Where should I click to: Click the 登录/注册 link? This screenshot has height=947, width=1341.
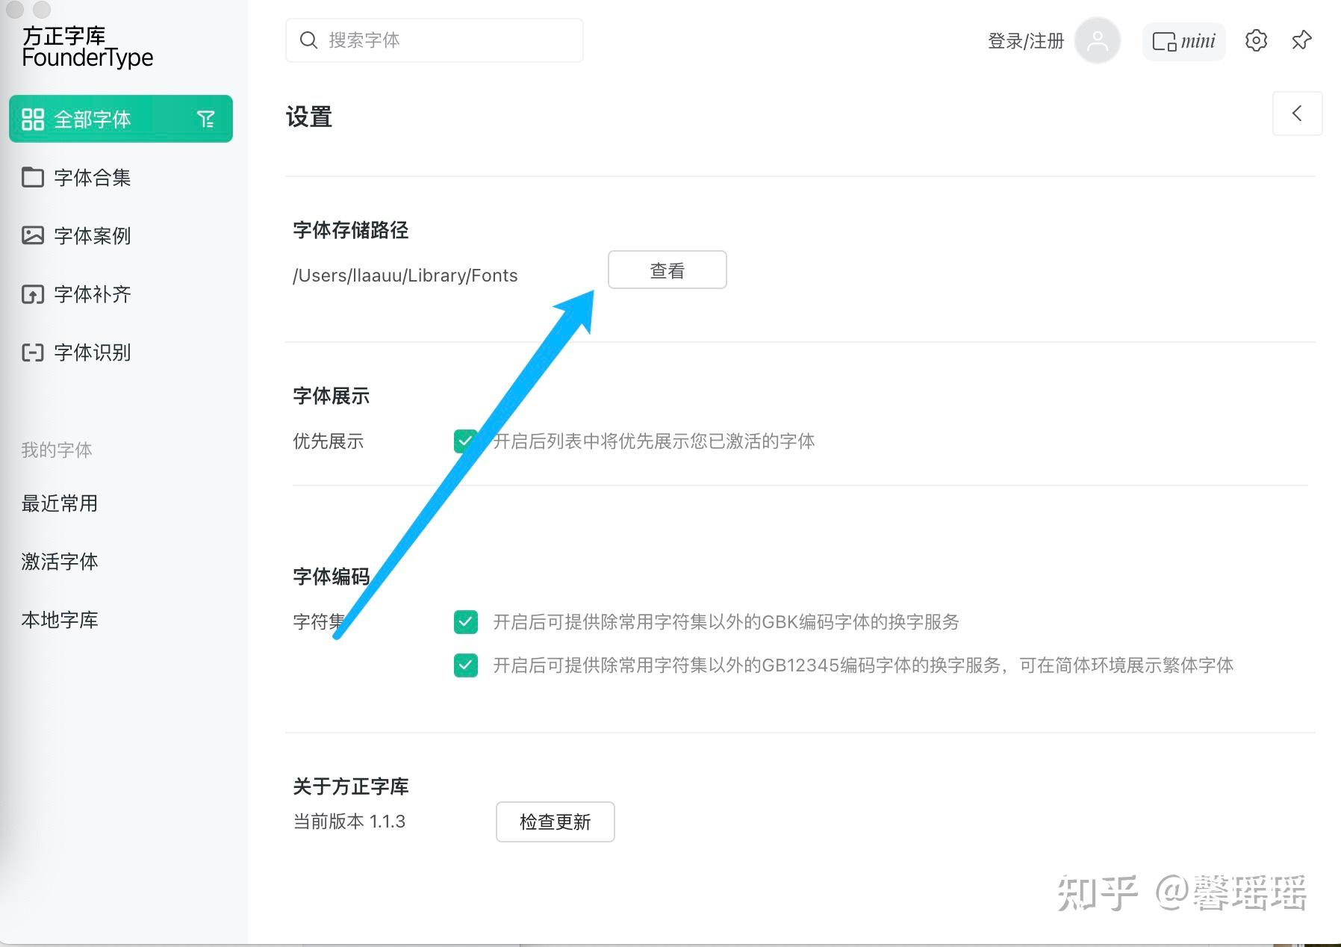tap(1025, 41)
